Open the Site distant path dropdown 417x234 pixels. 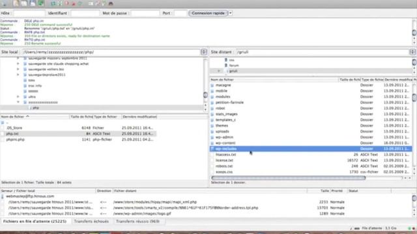(x=412, y=52)
